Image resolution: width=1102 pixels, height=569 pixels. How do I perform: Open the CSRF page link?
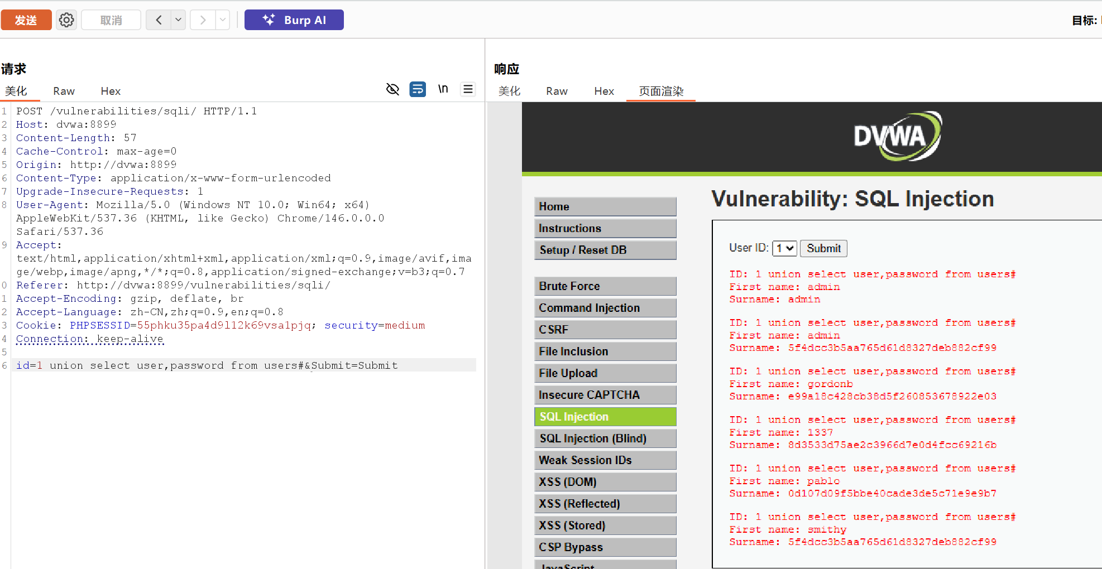(x=605, y=330)
